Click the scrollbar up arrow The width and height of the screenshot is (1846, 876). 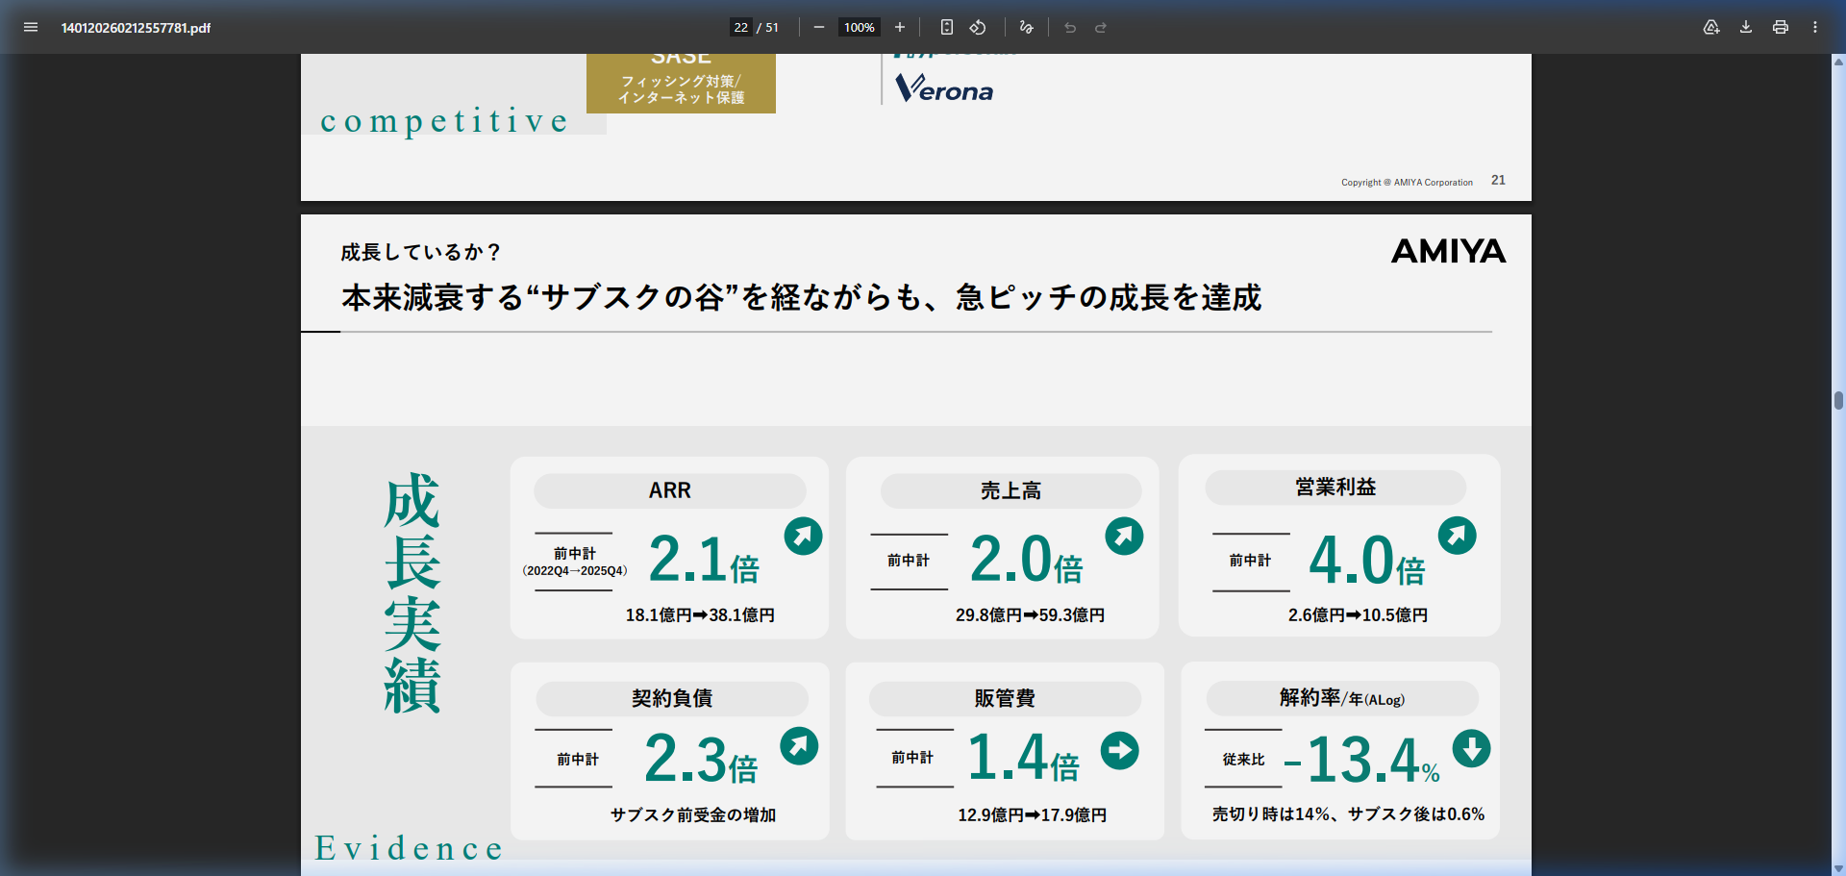click(1838, 62)
